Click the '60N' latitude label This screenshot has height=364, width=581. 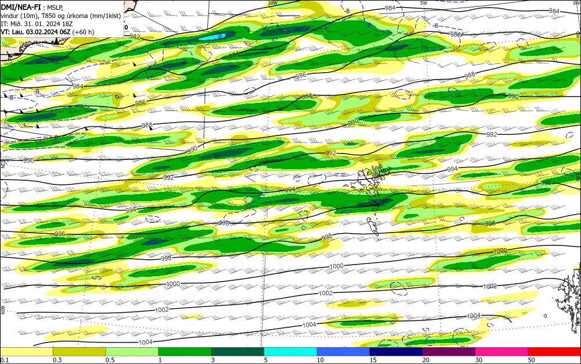[x=2, y=310]
